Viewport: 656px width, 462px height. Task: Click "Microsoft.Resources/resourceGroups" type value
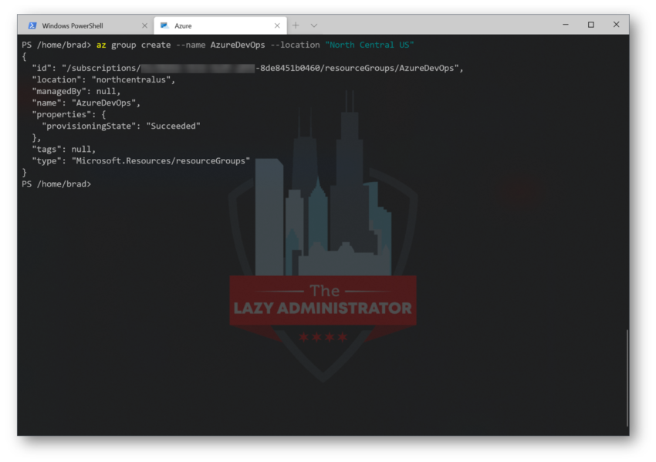(x=161, y=160)
